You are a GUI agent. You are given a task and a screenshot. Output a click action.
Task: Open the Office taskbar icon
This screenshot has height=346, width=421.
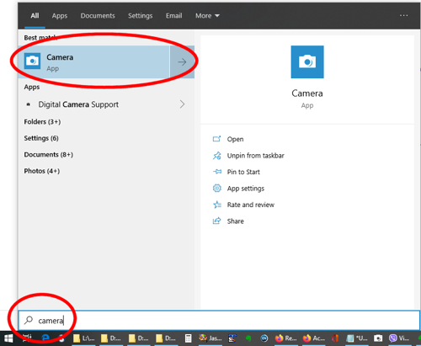[x=335, y=338]
